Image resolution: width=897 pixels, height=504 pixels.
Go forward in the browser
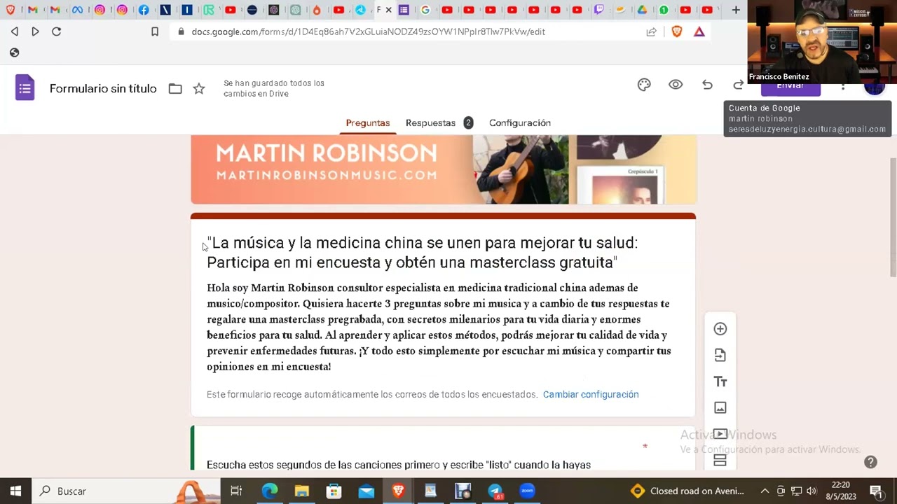[x=35, y=31]
